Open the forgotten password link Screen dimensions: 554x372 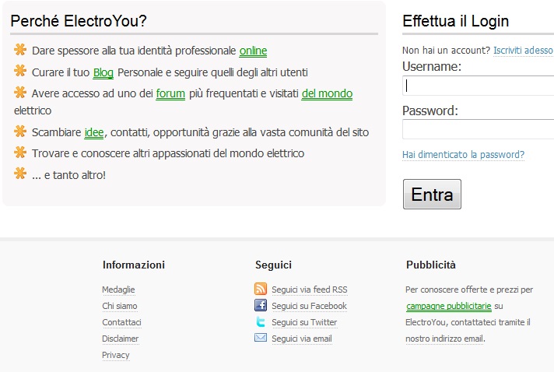click(x=463, y=155)
